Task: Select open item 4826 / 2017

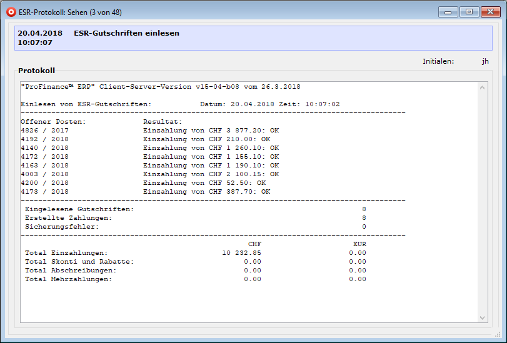Action: tap(45, 130)
